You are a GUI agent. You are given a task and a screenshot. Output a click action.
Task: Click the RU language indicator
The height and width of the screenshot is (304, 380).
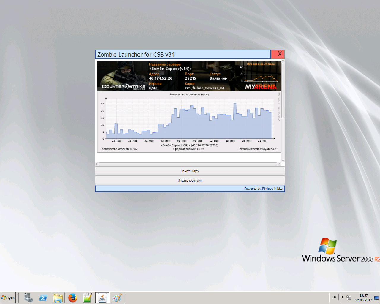coord(335,297)
